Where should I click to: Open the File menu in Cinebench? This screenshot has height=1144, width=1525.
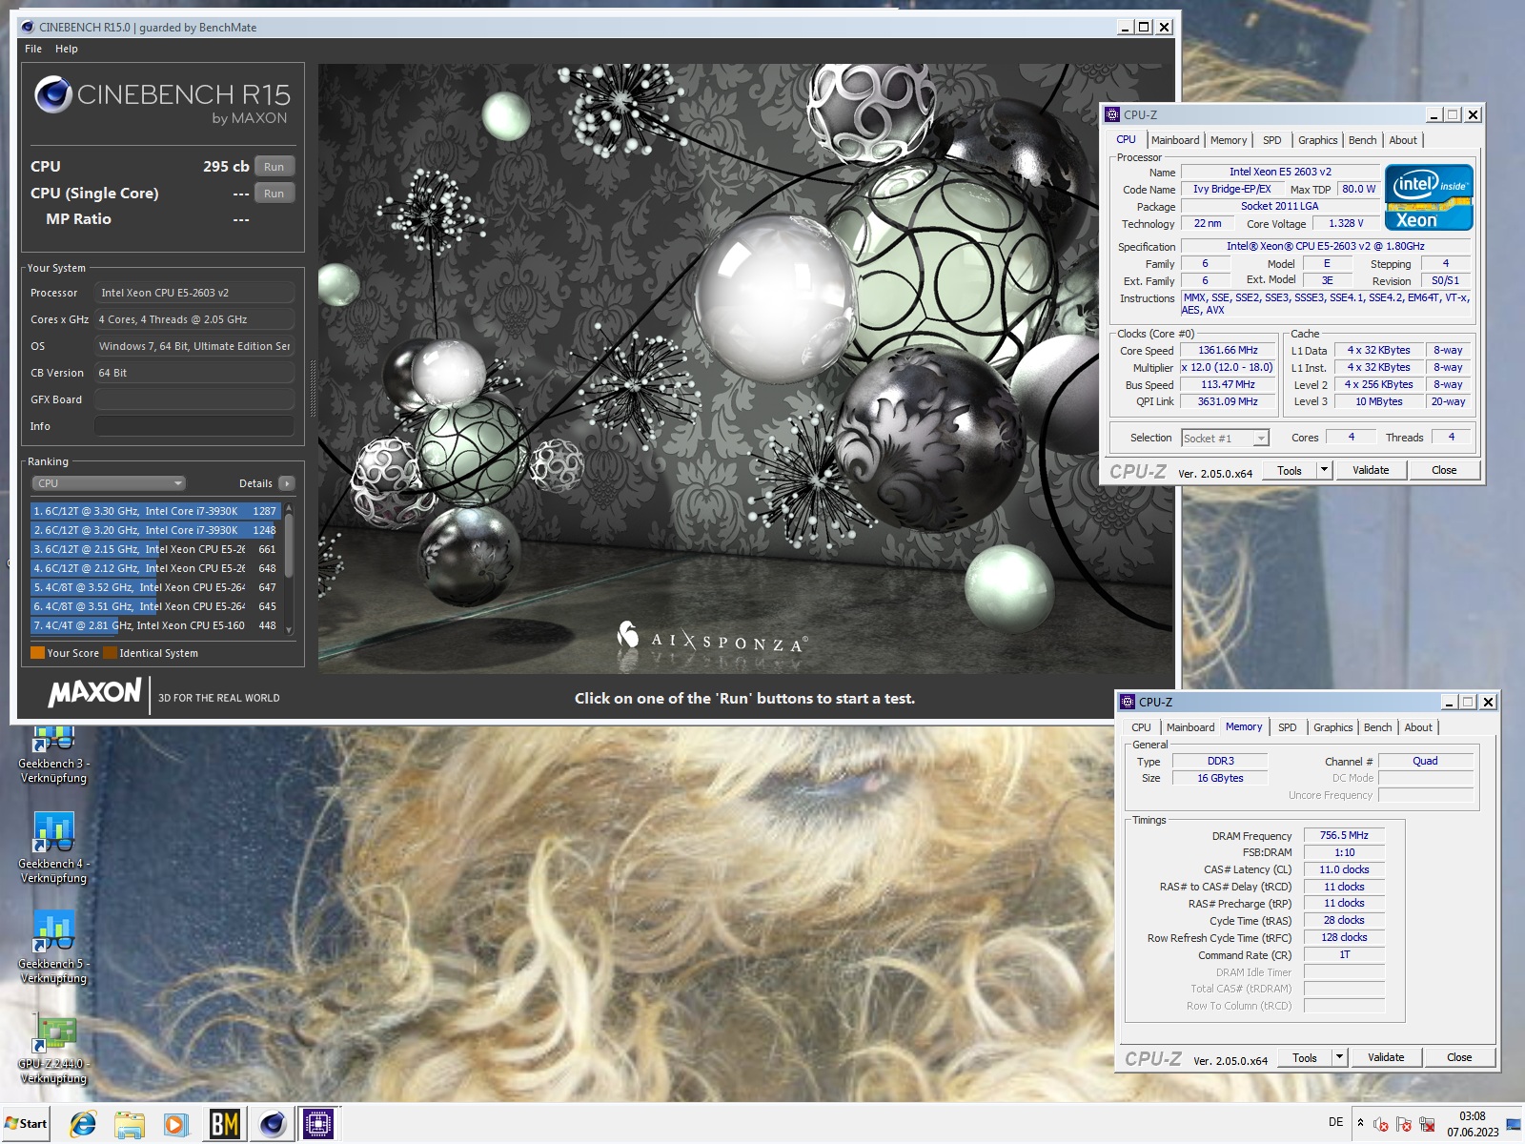[x=33, y=49]
